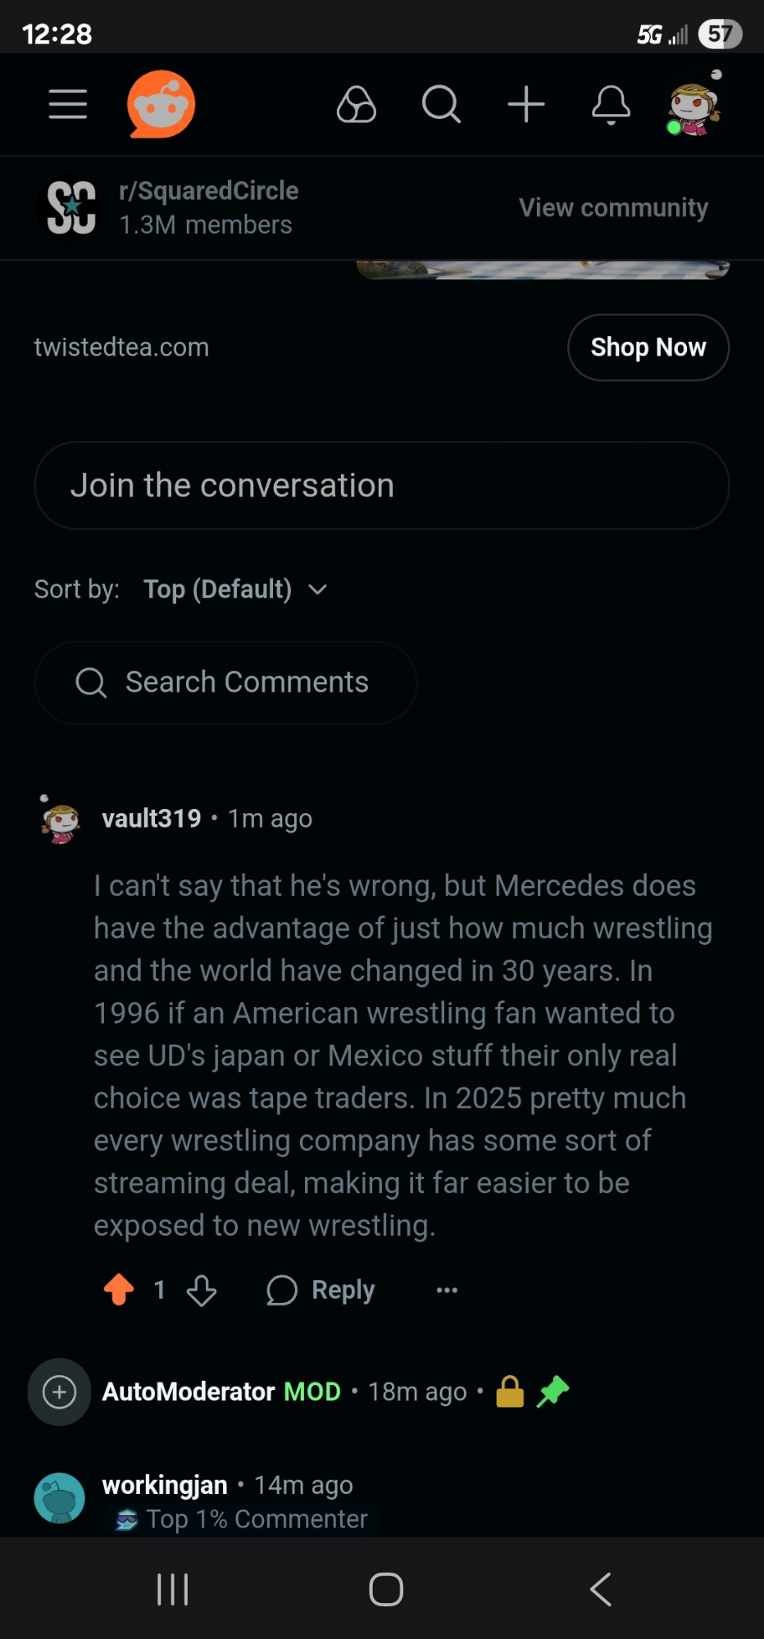Reply to vault319's comment
Viewport: 764px width, 1639px height.
pyautogui.click(x=321, y=1290)
